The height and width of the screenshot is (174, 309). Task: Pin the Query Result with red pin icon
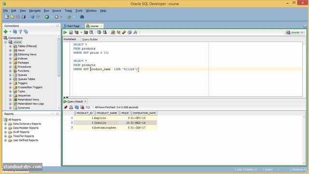click(66, 107)
